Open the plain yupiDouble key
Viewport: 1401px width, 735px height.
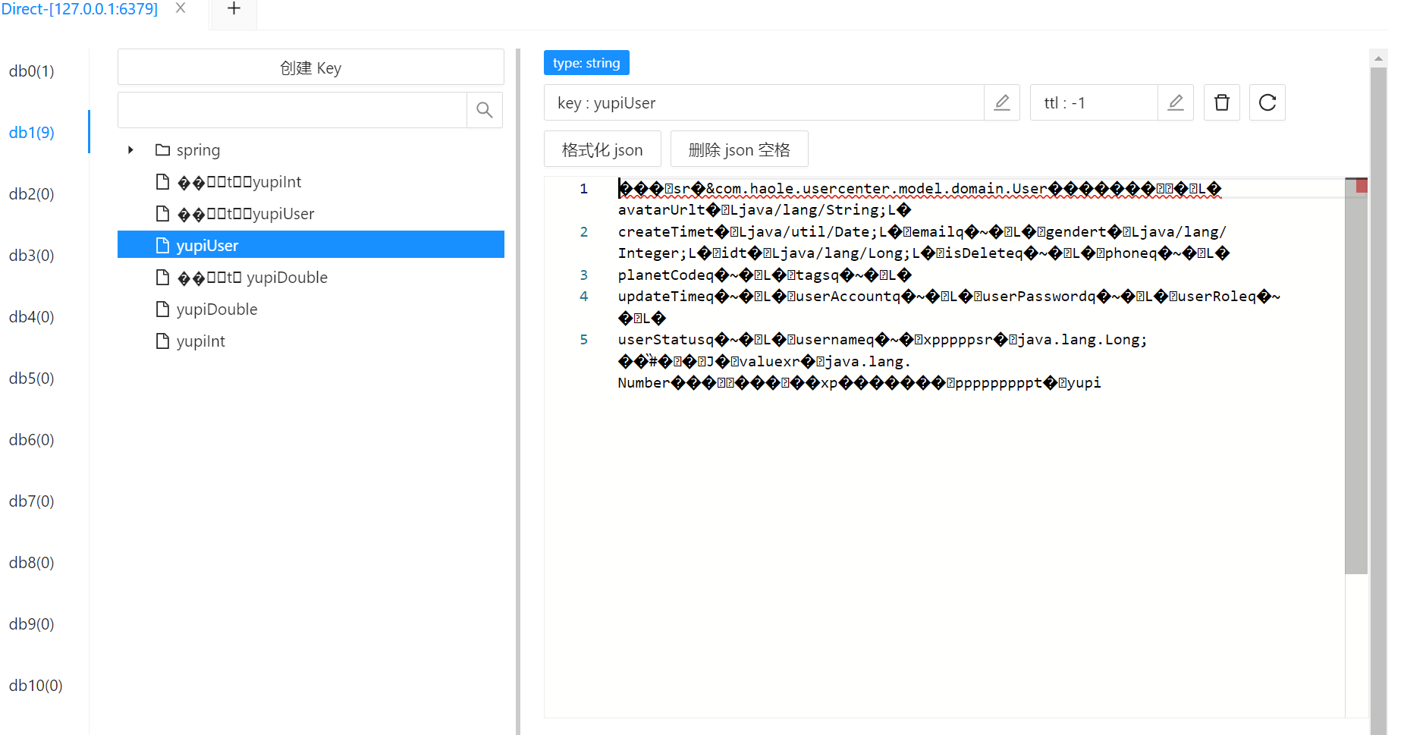(x=216, y=309)
